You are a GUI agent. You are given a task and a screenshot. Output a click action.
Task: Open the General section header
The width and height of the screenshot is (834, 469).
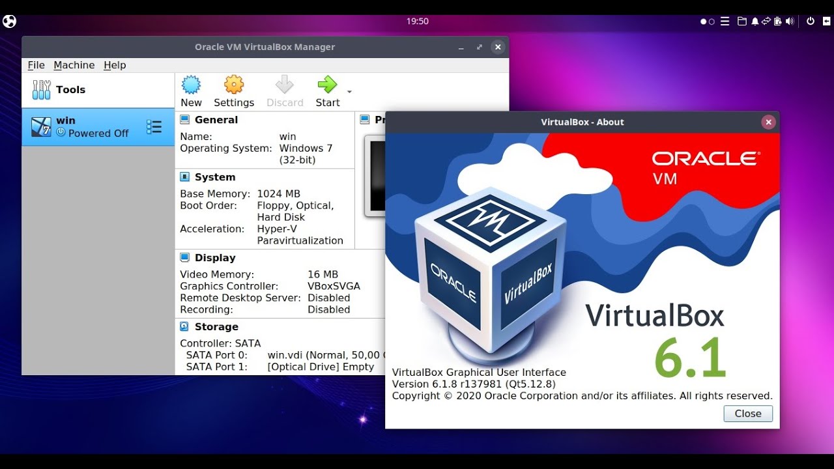point(216,120)
